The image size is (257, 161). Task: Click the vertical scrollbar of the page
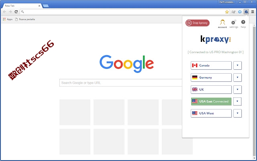(x=254, y=91)
